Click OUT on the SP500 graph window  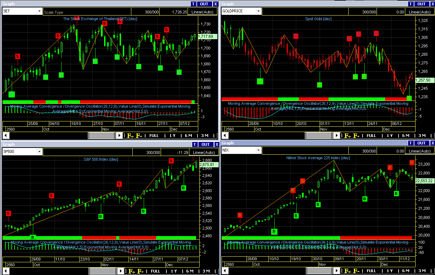point(206,144)
